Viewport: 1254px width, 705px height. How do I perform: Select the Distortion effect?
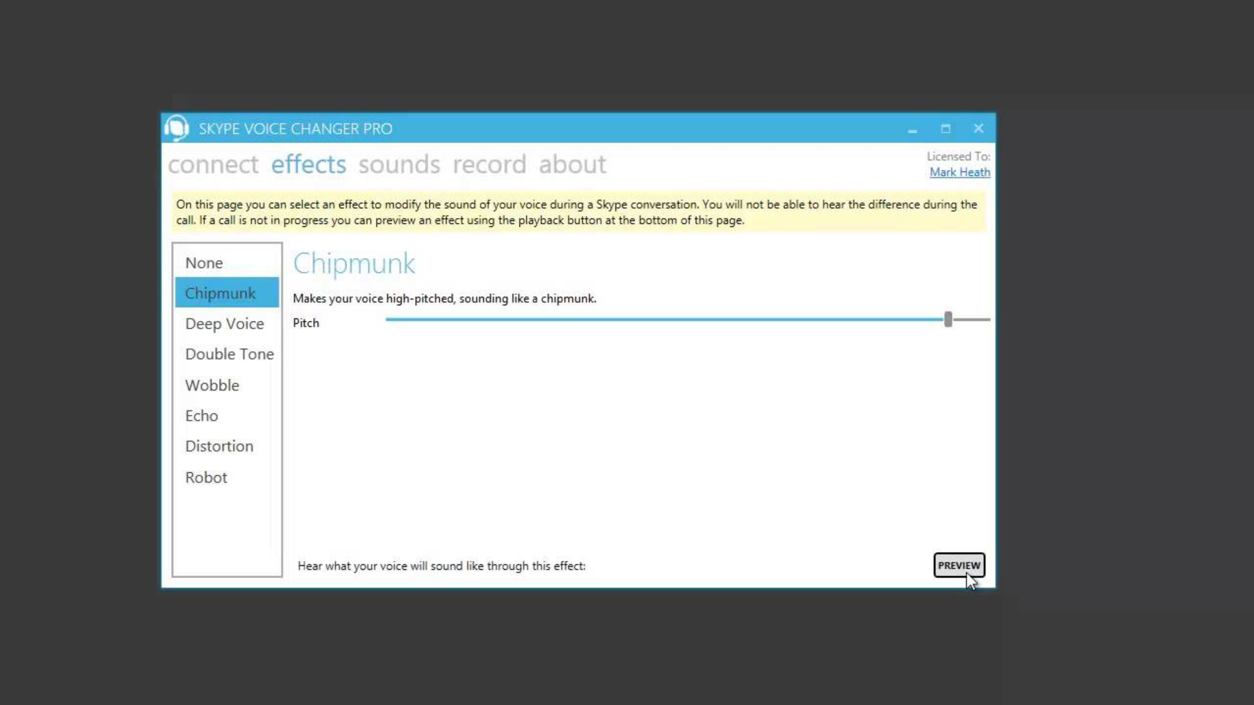coord(227,446)
